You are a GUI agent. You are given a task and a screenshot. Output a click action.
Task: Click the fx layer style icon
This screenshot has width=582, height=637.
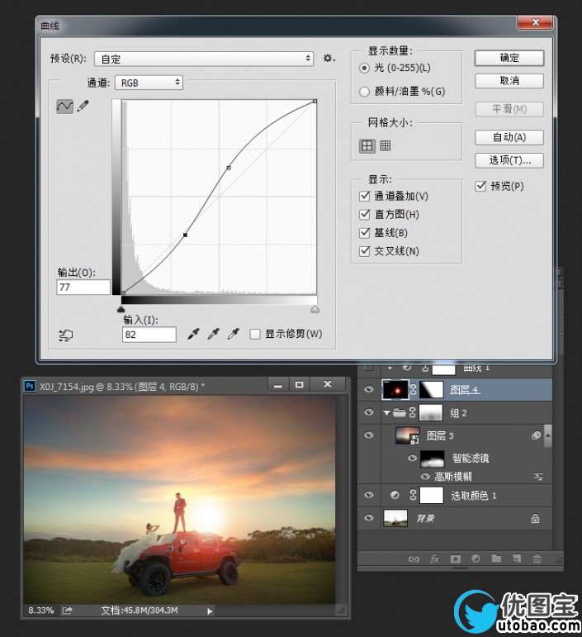(x=435, y=559)
